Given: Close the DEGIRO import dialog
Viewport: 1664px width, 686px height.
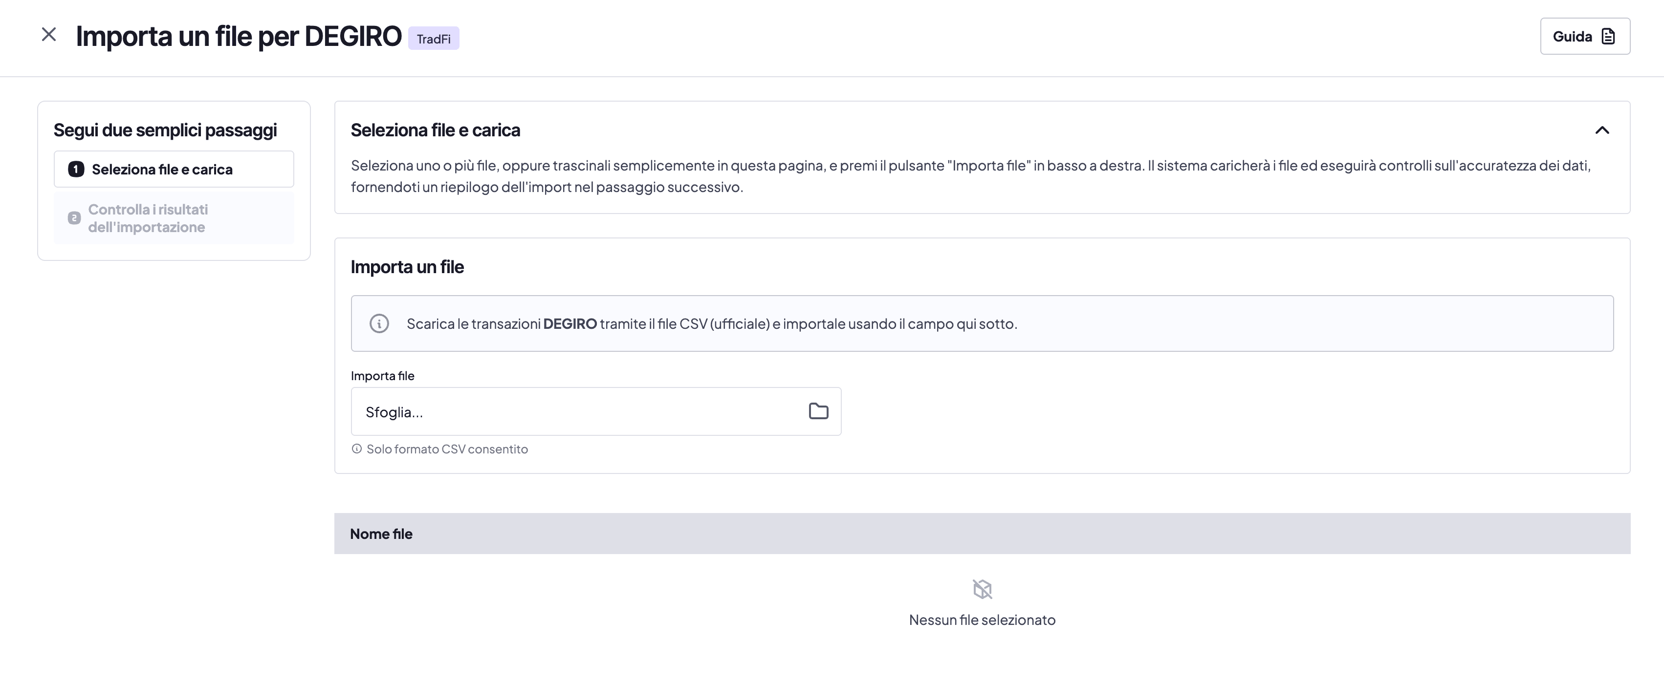Looking at the screenshot, I should 48,34.
